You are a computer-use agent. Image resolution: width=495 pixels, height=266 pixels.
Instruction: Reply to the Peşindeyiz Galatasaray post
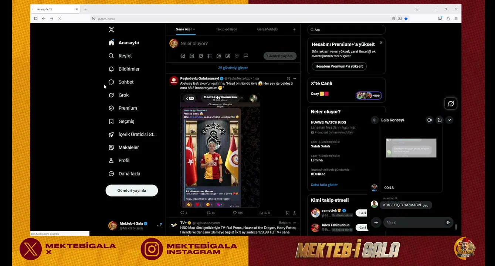[184, 213]
